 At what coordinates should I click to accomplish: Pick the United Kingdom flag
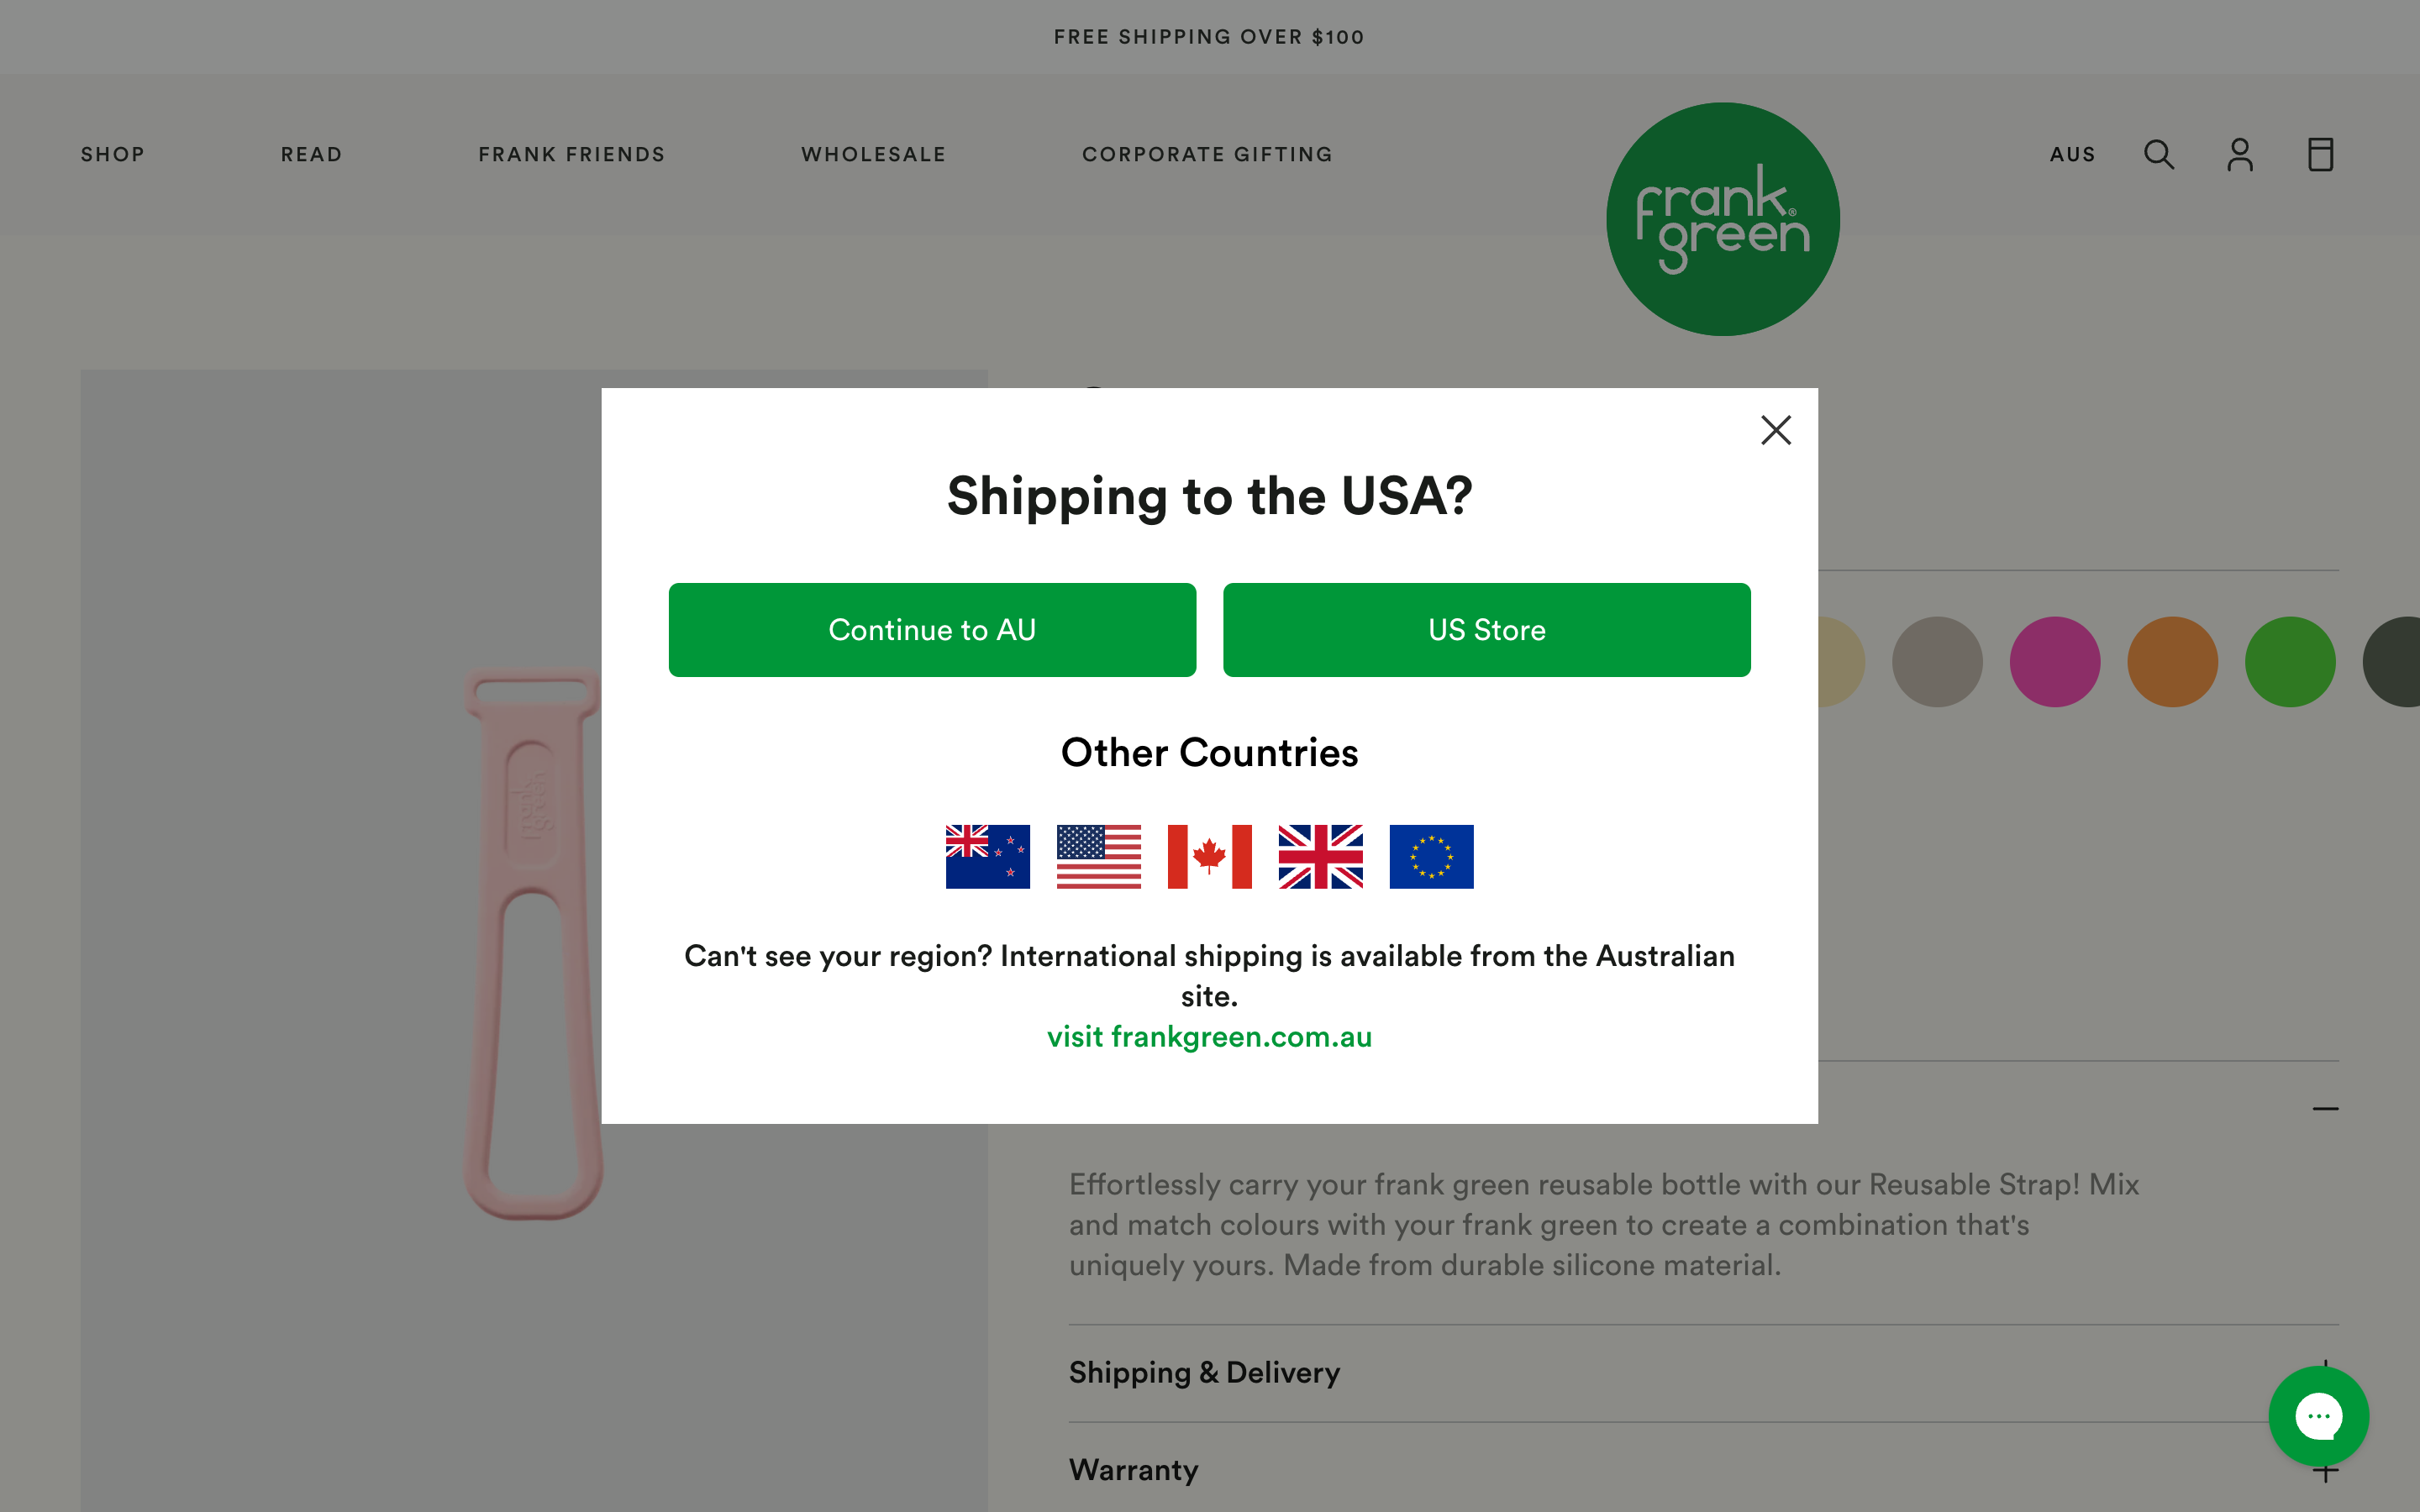1320,856
